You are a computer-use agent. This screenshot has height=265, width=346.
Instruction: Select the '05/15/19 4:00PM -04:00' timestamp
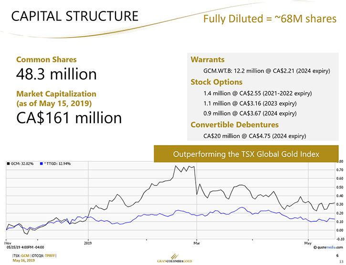(x=25, y=247)
